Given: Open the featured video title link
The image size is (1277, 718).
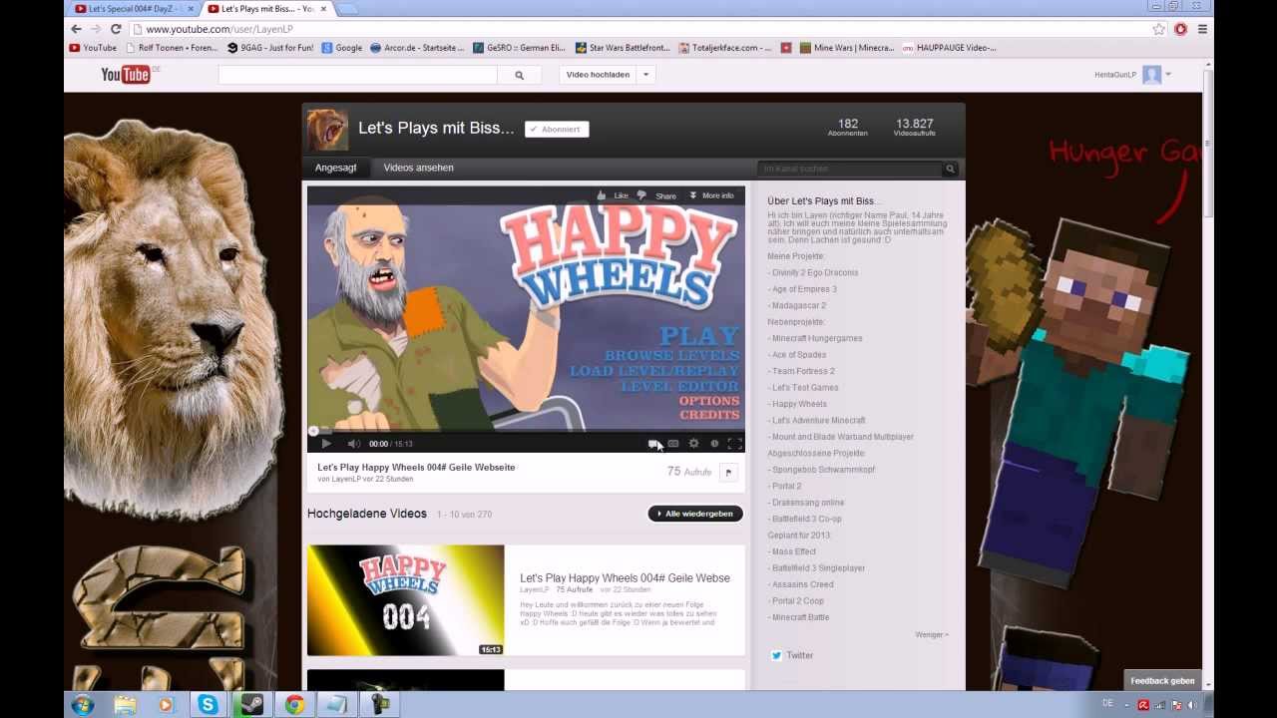Looking at the screenshot, I should 416,467.
